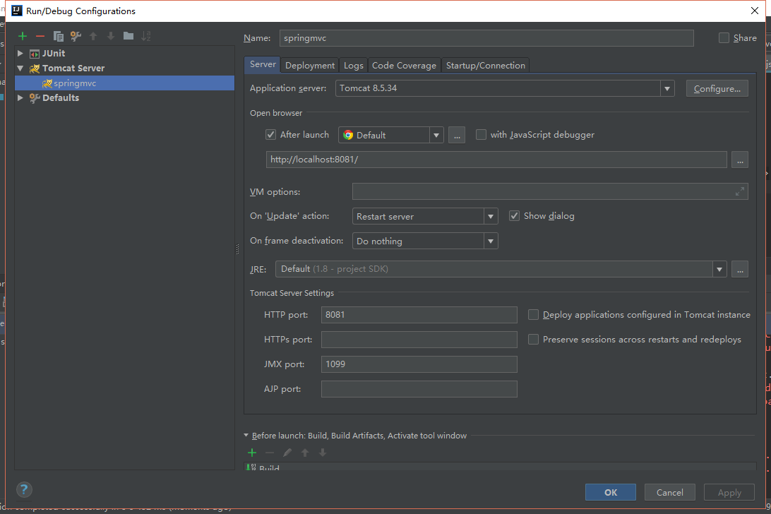The height and width of the screenshot is (514, 771).
Task: Expand the JUnit tree node
Action: [20, 53]
